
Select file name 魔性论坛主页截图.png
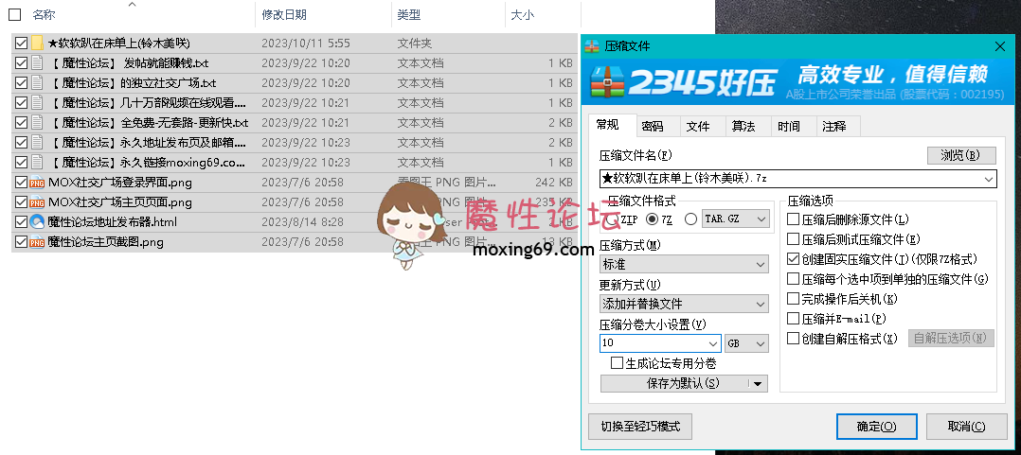coord(105,242)
